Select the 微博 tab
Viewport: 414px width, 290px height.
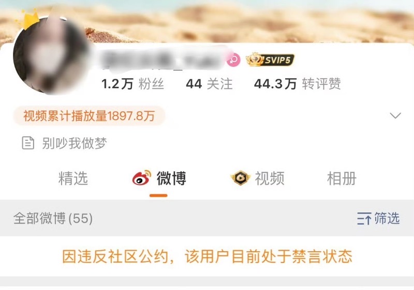point(159,178)
